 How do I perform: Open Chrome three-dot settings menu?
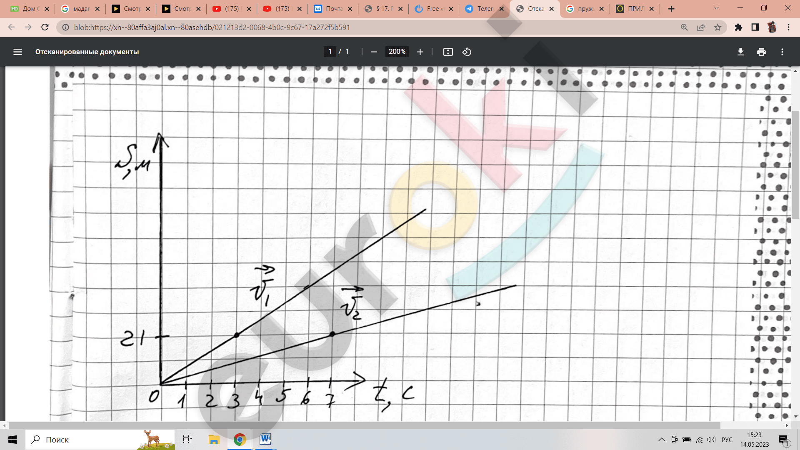click(788, 27)
